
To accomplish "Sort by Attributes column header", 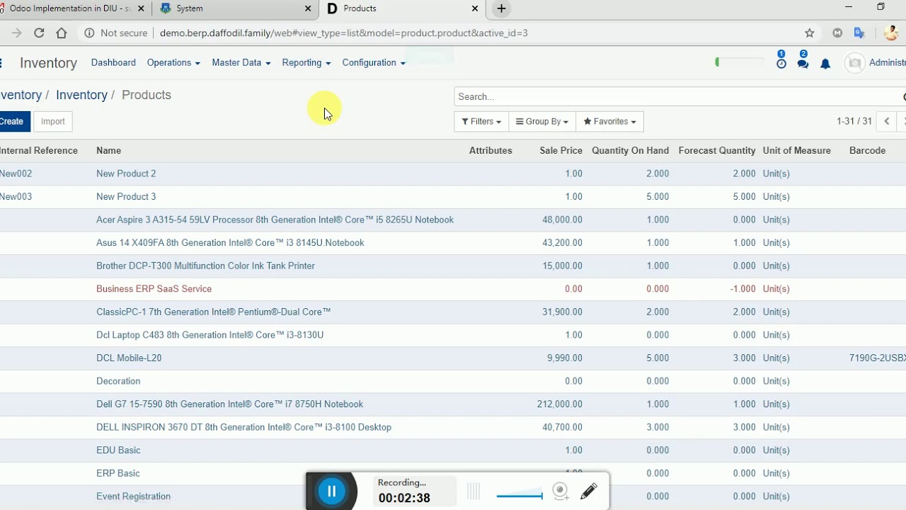I will click(x=491, y=150).
